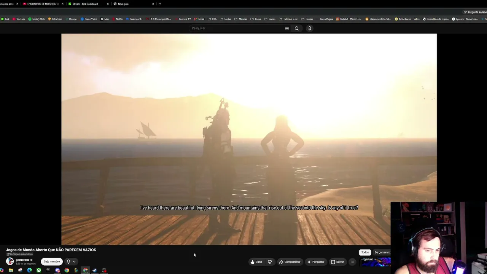Click the YouTube search magnifier icon
487x274 pixels.
click(297, 28)
